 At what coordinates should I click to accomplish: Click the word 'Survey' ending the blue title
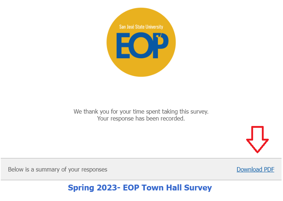(x=197, y=188)
